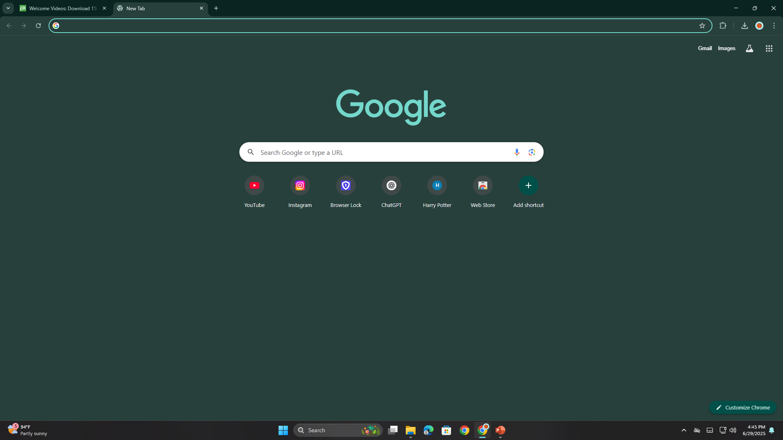Image resolution: width=783 pixels, height=440 pixels.
Task: Click the Customize Chrome button
Action: [x=743, y=407]
